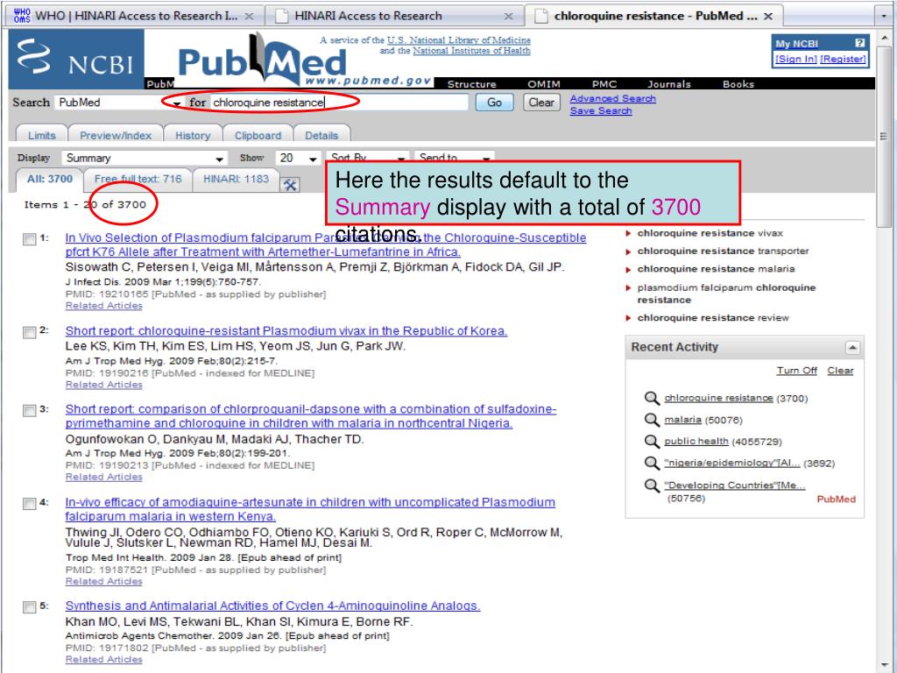Clear recent activity link
This screenshot has width=897, height=673.
[840, 371]
